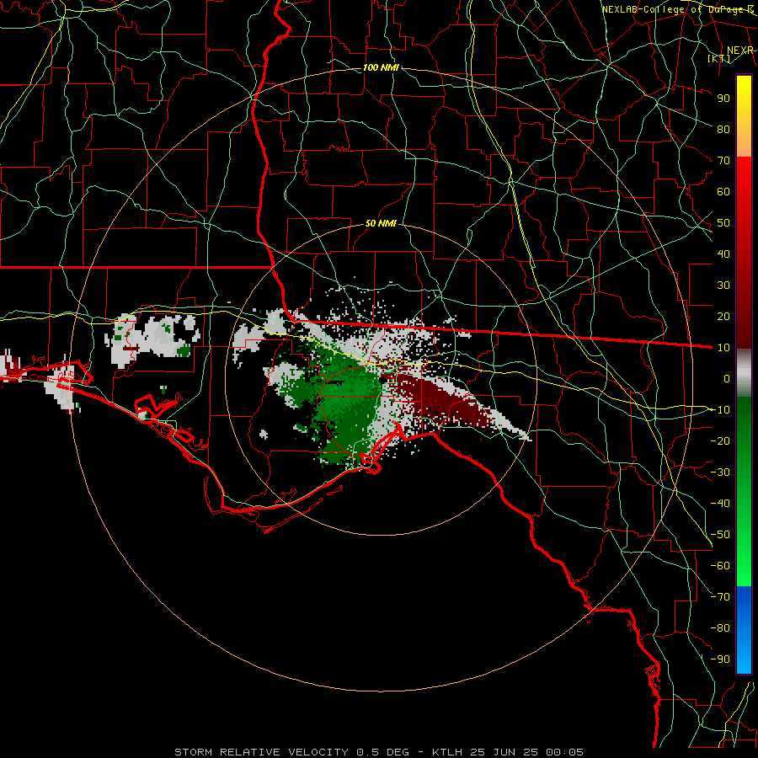
Task: Click the -30 scale label
Action: tap(720, 472)
